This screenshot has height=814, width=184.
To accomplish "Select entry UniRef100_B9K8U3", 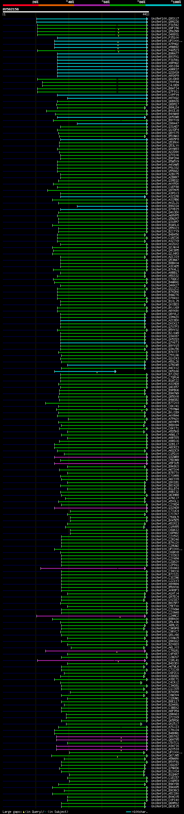I will click(x=165, y=467).
